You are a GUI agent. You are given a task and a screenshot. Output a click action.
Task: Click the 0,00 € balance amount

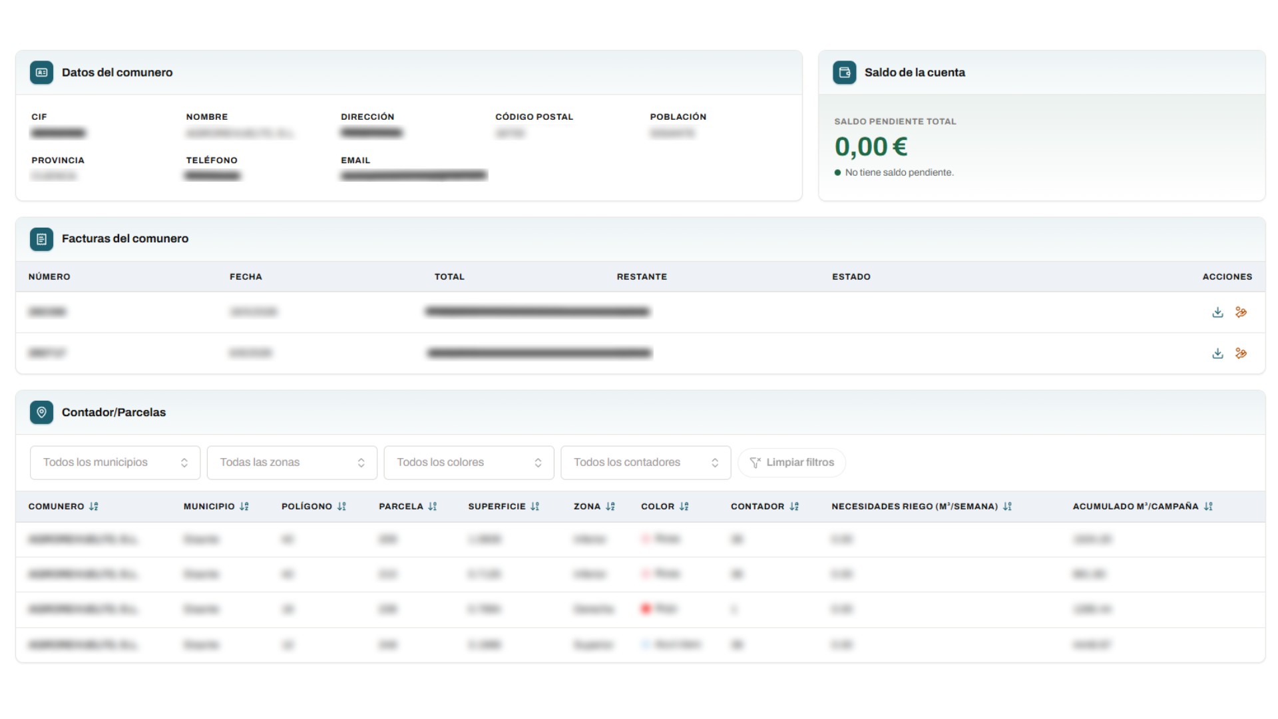click(871, 147)
